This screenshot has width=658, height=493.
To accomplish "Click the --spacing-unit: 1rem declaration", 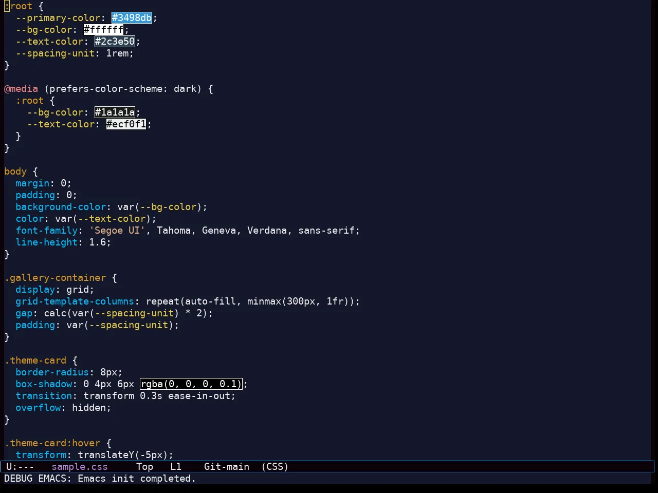I will (x=75, y=53).
